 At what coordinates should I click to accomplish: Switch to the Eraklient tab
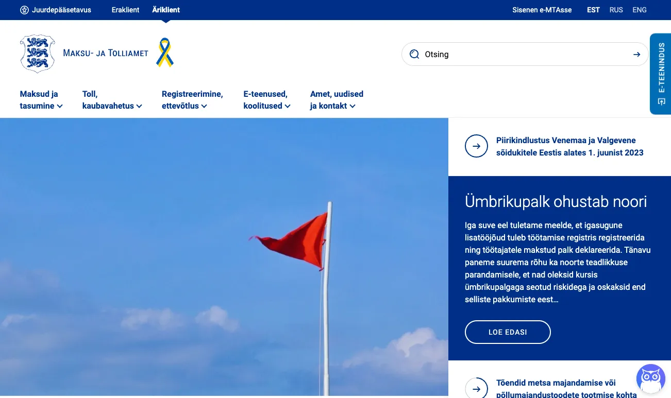(125, 10)
